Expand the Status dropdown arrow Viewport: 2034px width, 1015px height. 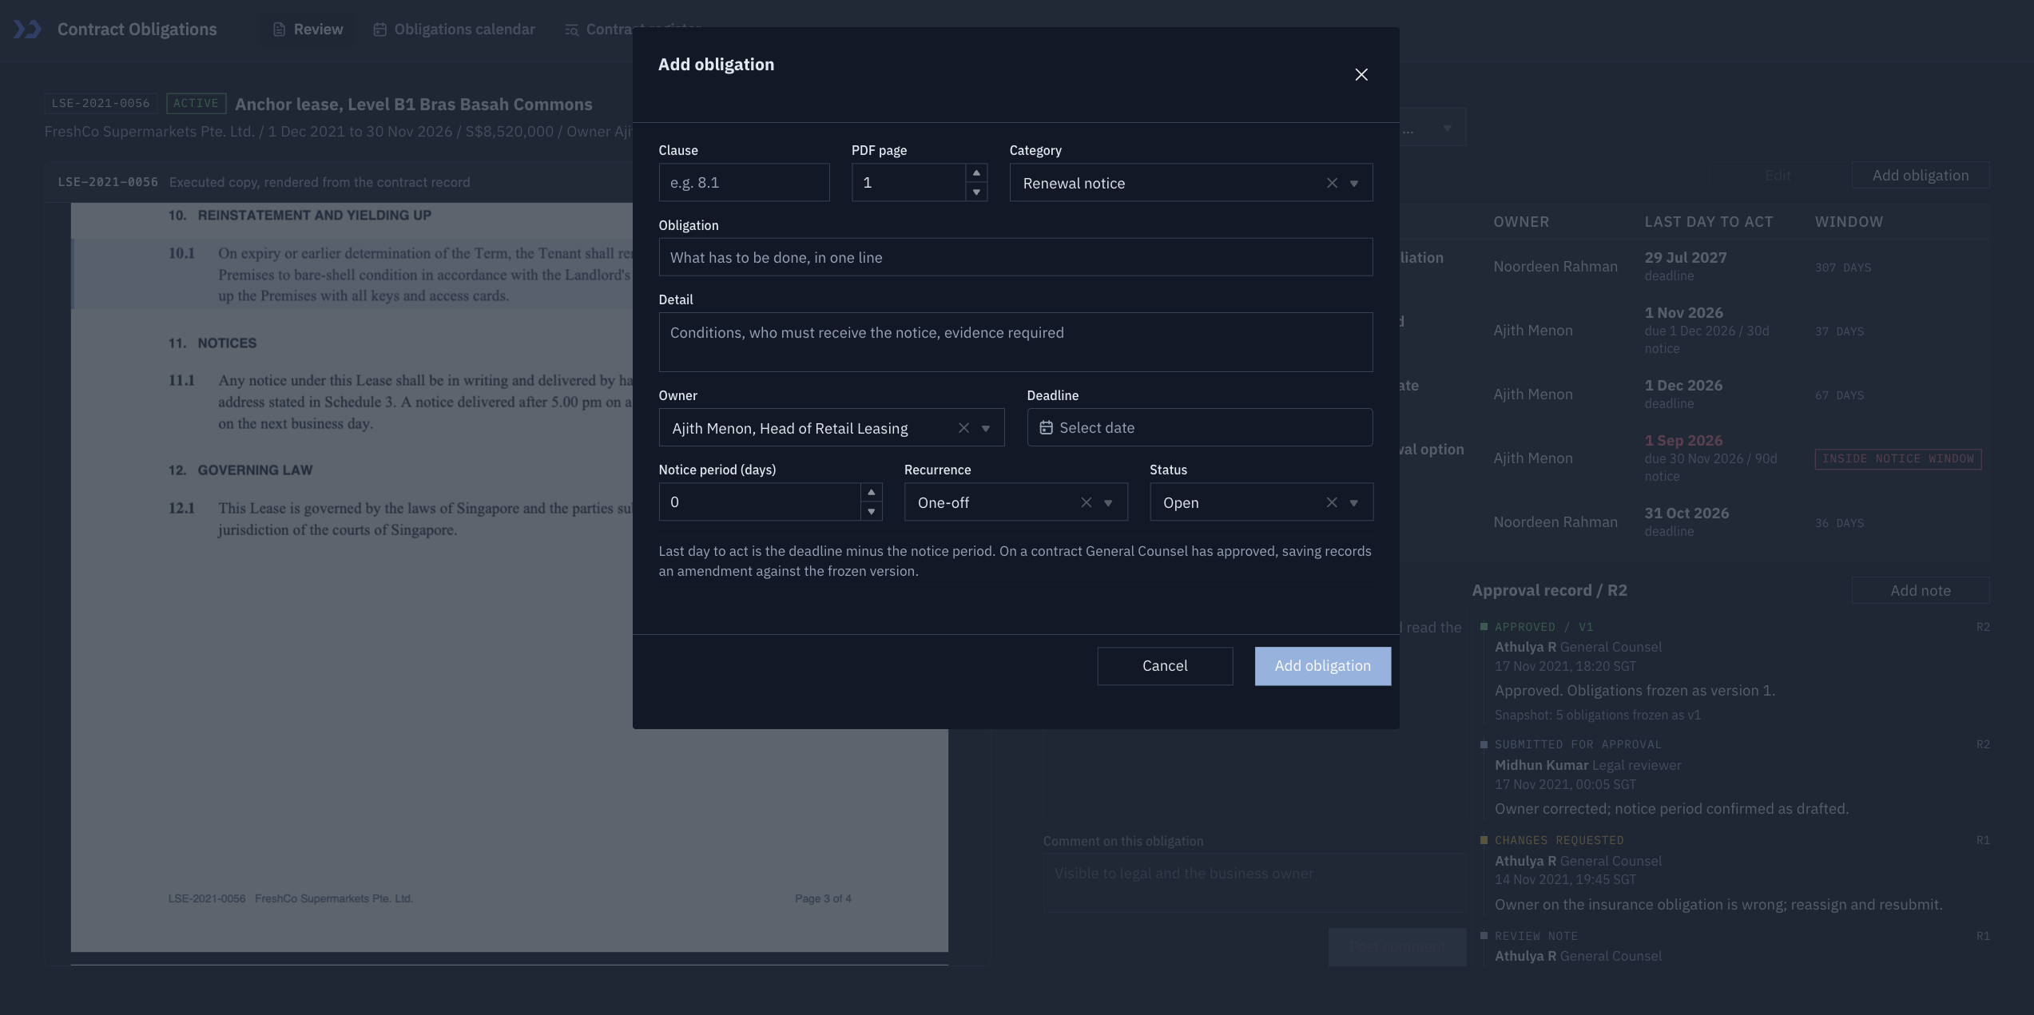tap(1354, 502)
